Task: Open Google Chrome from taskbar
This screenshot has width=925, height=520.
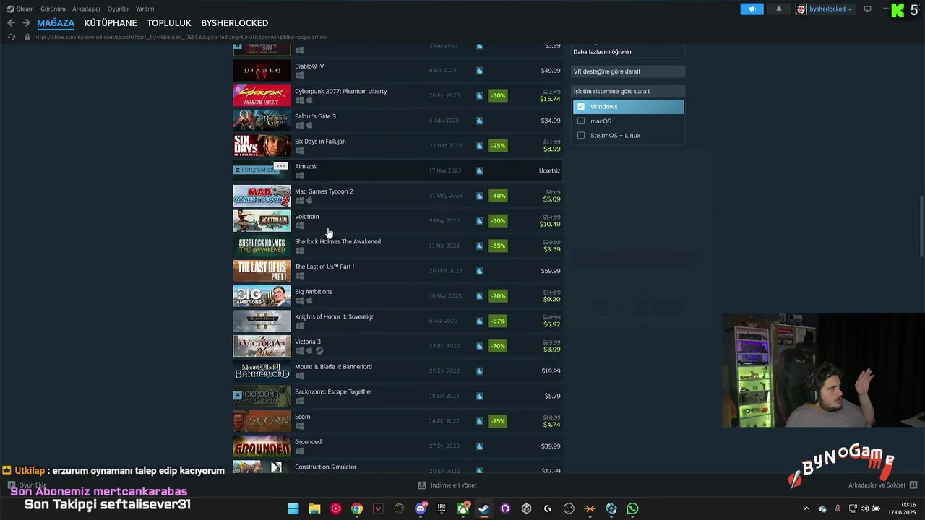Action: pos(357,508)
